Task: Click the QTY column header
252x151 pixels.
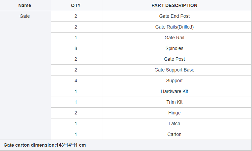Action: 76,5
